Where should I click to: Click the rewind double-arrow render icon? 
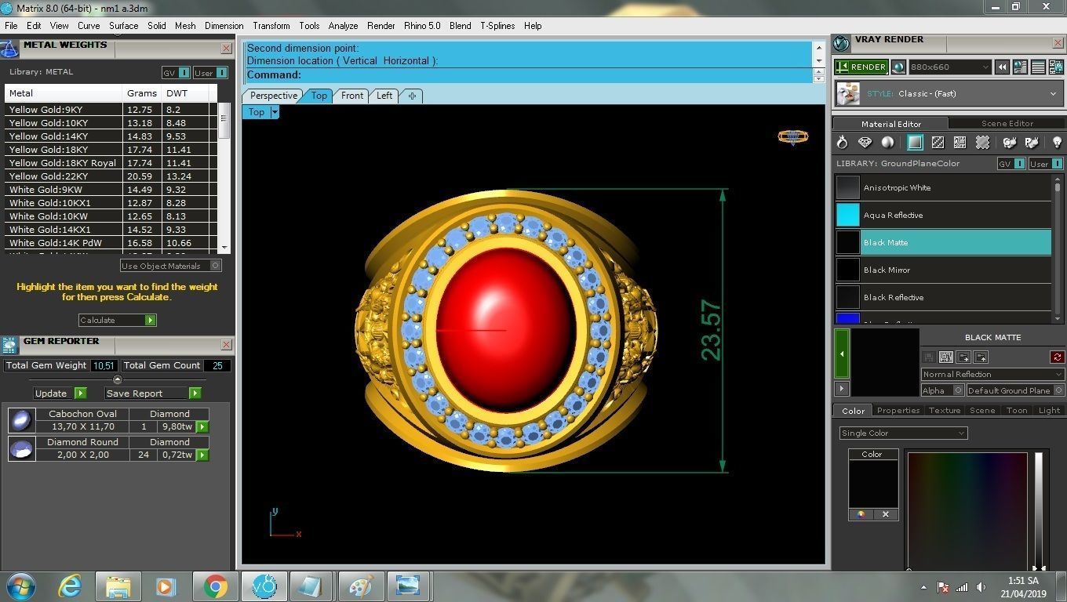[1002, 67]
